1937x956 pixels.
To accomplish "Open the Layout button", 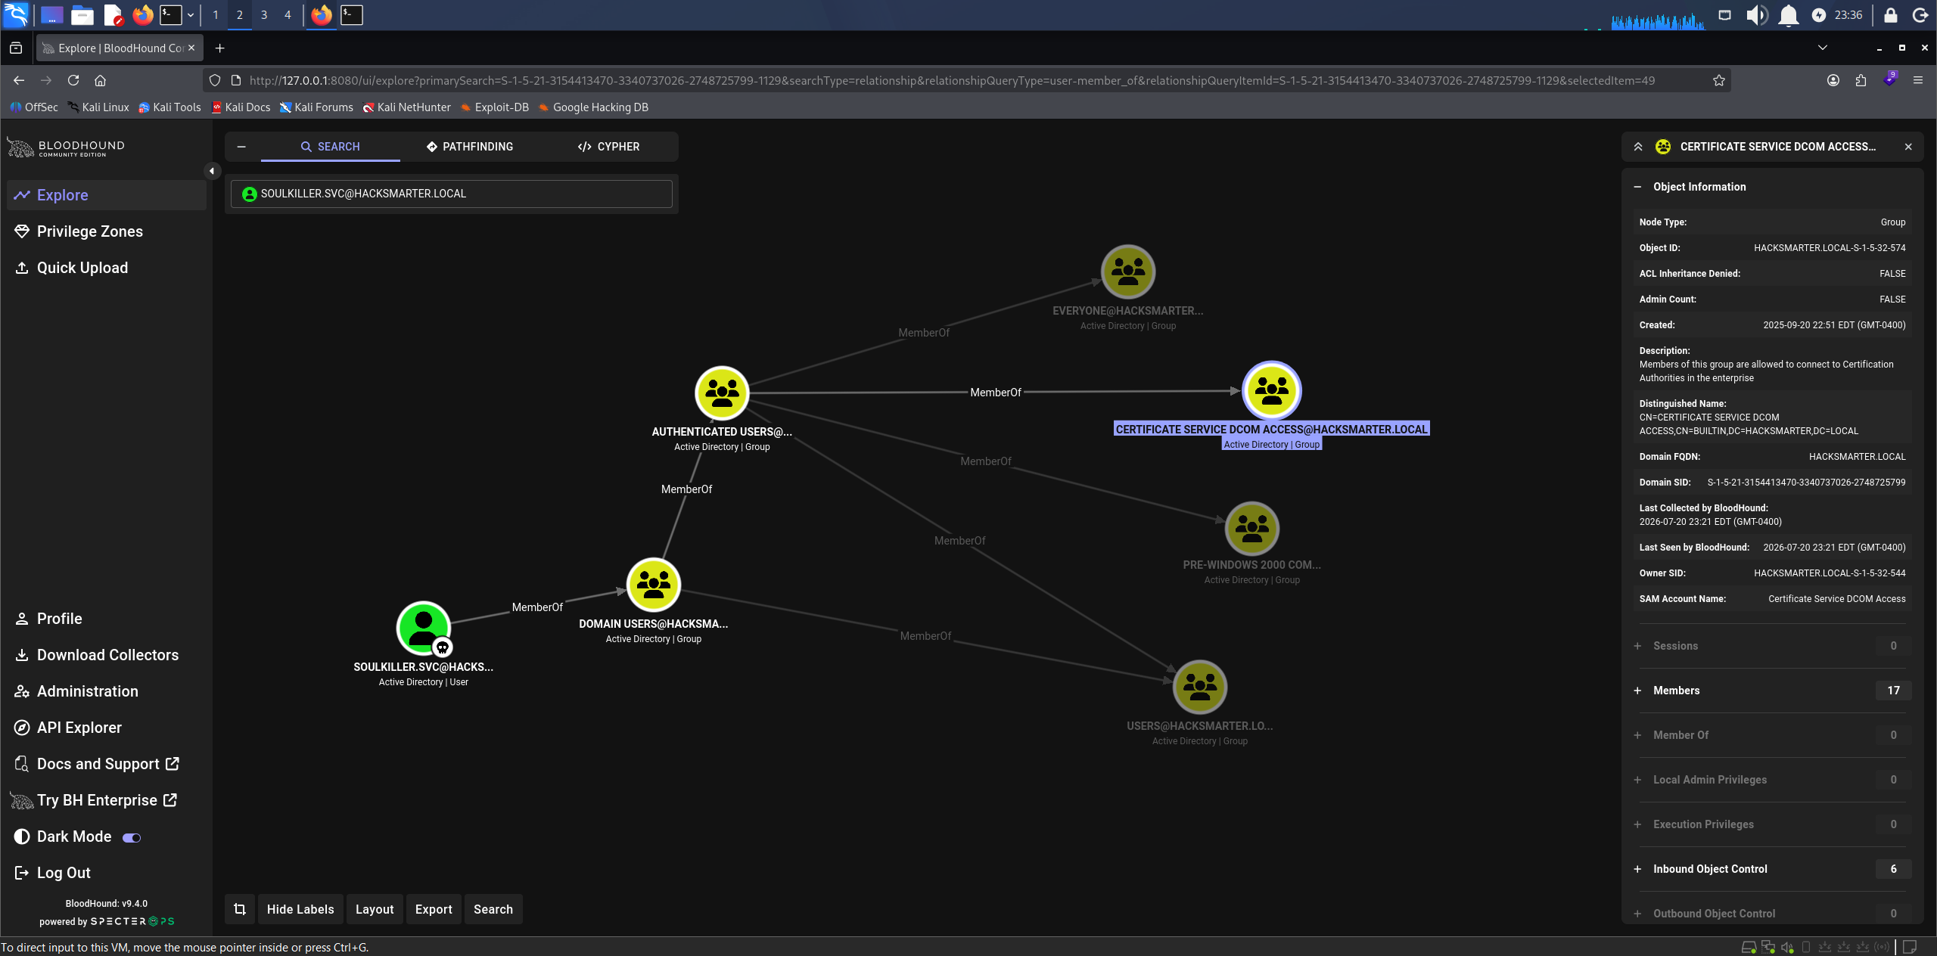I will point(375,909).
